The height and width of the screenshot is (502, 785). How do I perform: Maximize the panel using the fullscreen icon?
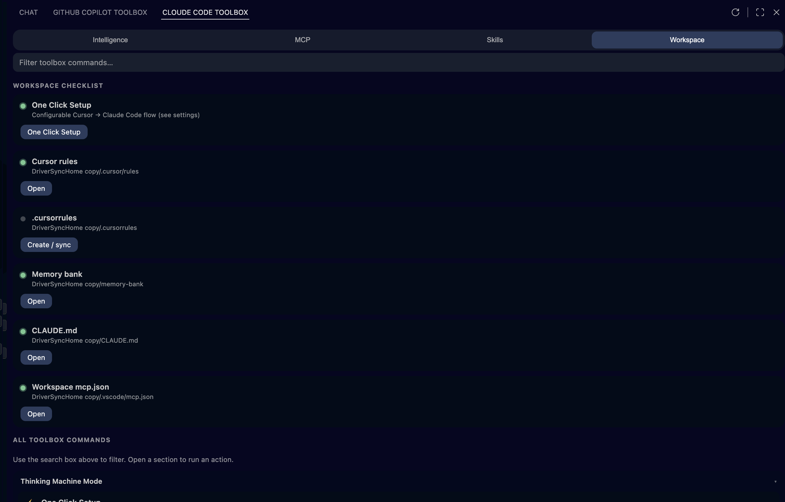[760, 12]
